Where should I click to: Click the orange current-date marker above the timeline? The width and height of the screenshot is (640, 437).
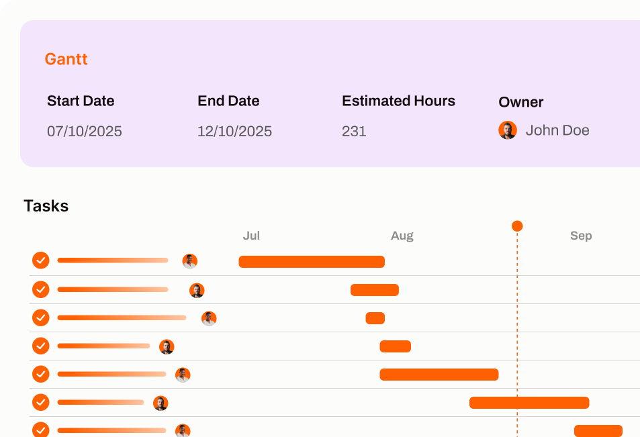517,226
